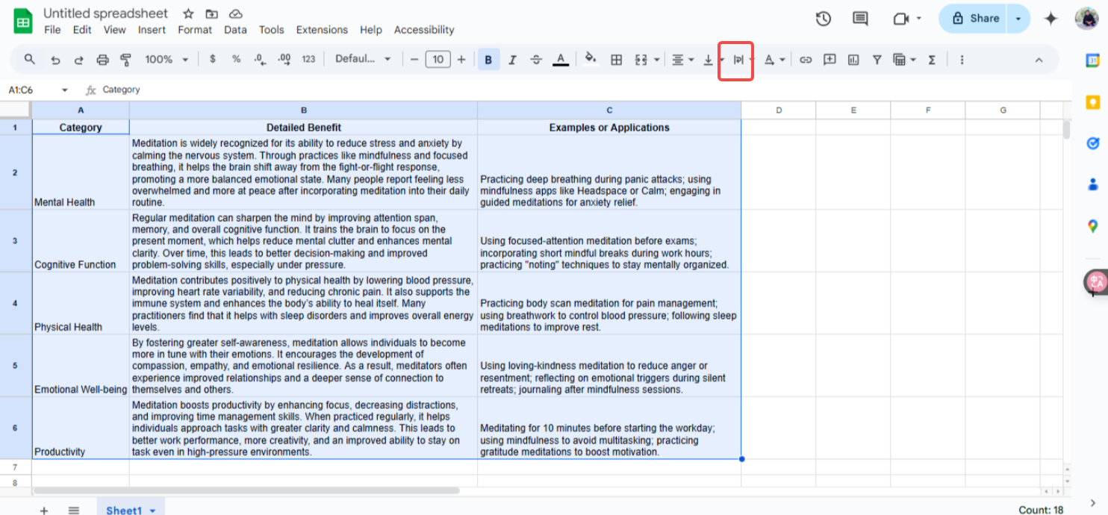Click the Share button
Image resolution: width=1108 pixels, height=515 pixels.
[974, 19]
